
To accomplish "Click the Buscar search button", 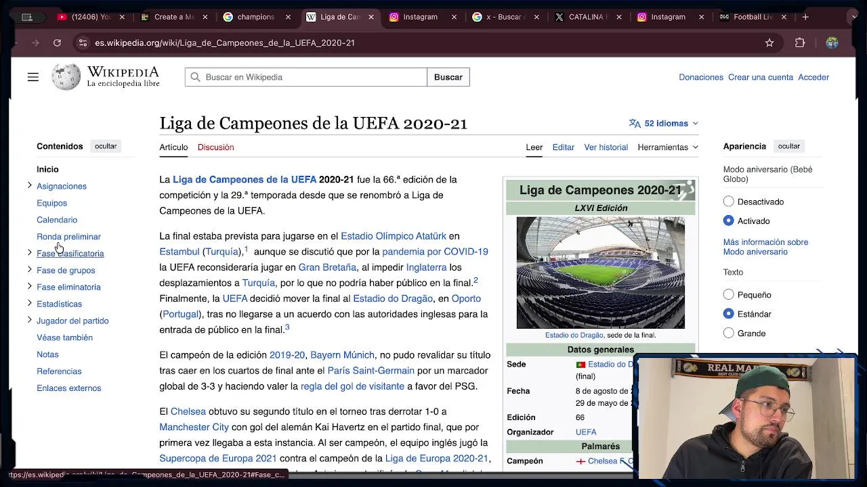I will (448, 77).
